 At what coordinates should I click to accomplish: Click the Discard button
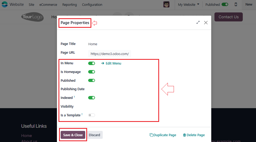tap(94, 135)
